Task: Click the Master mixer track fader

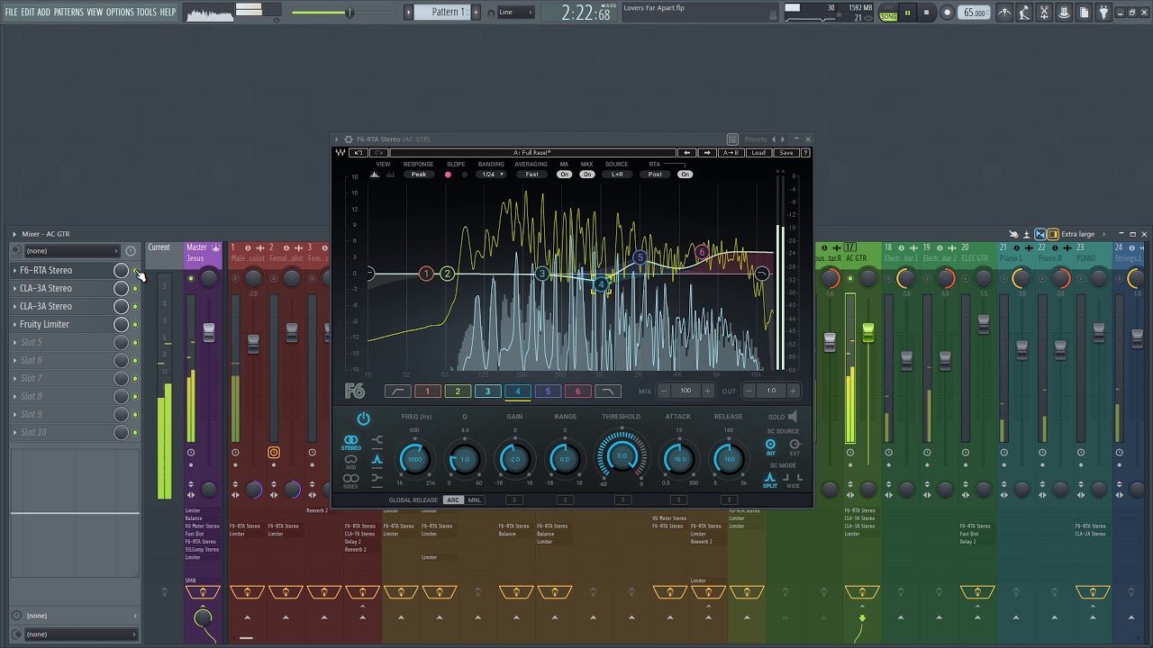Action: [209, 332]
